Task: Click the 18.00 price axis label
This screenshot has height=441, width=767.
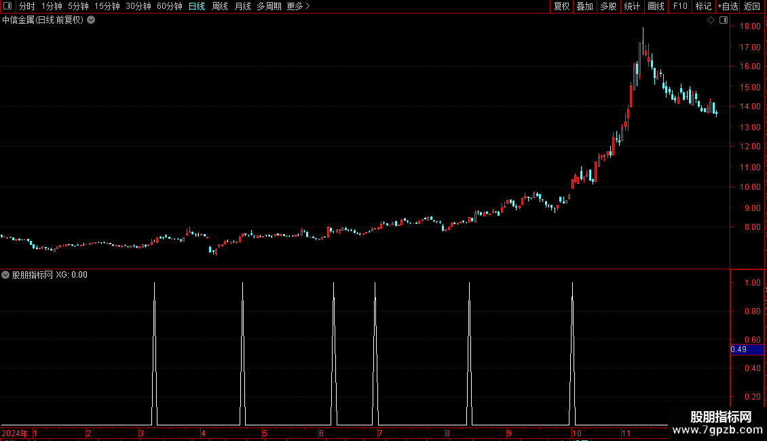Action: pos(750,26)
